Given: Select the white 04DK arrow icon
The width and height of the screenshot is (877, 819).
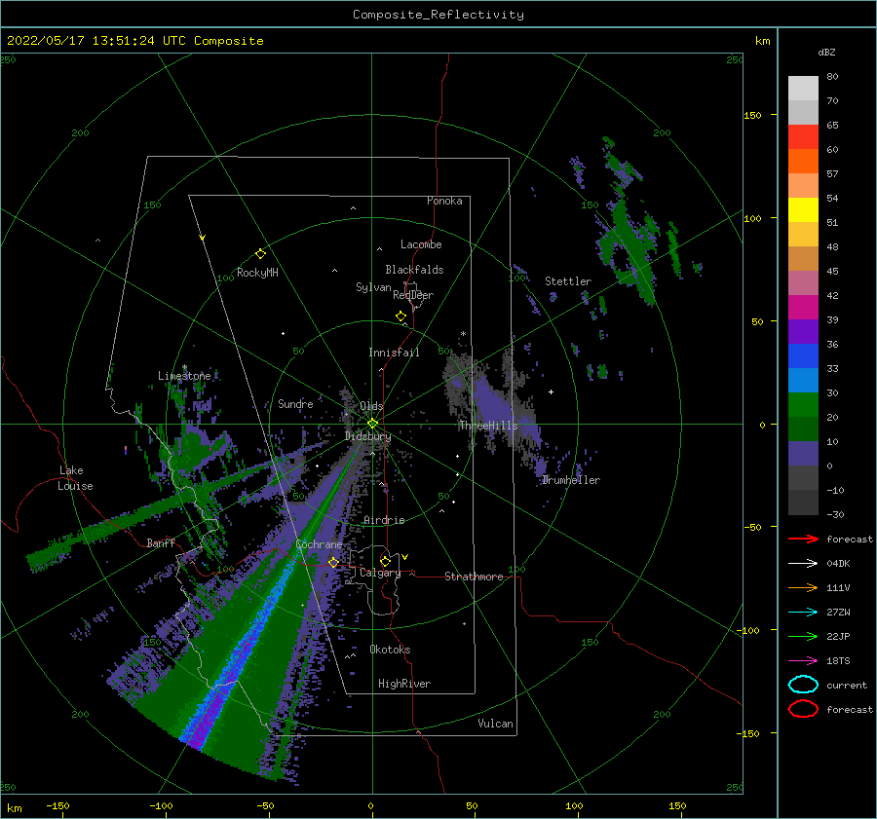Looking at the screenshot, I should click(x=803, y=563).
